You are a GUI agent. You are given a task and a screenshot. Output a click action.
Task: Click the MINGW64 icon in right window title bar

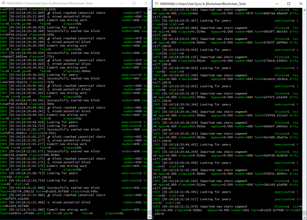pyautogui.click(x=157, y=4)
